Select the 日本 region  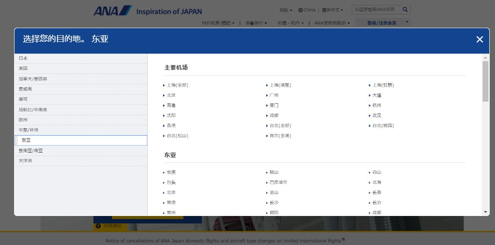(81, 59)
